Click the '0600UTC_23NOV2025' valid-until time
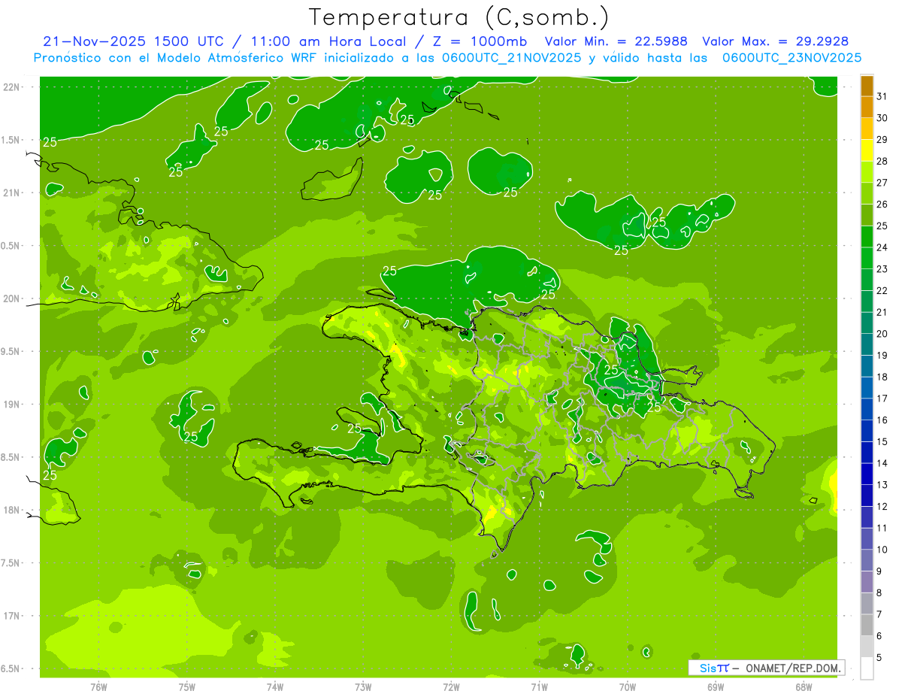The image size is (902, 697). [x=792, y=58]
